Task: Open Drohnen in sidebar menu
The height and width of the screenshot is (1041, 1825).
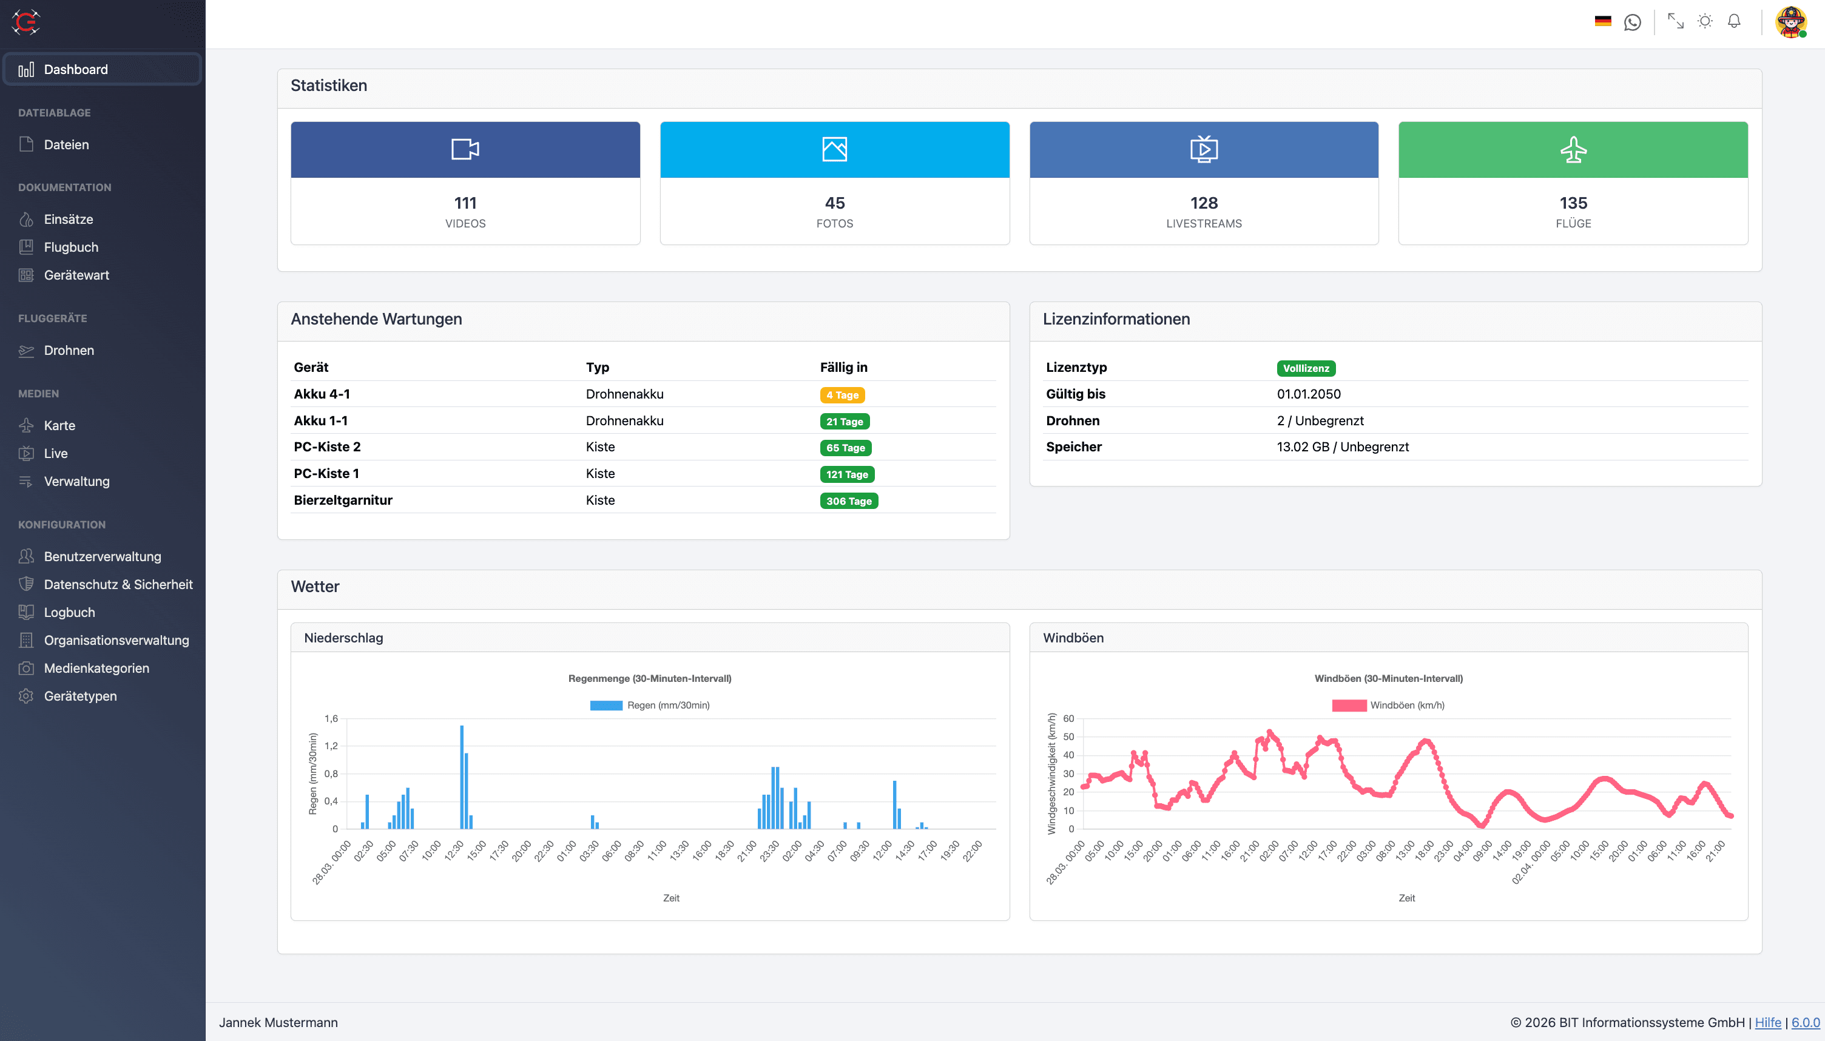Action: coord(69,351)
